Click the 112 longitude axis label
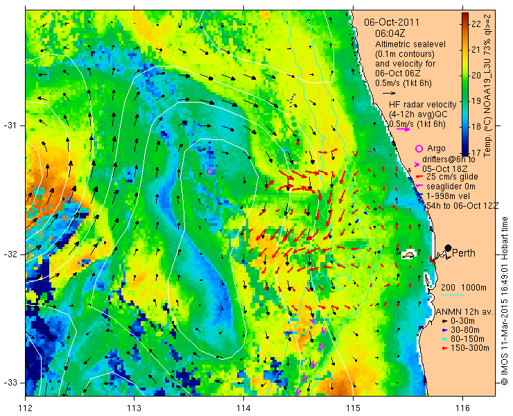The image size is (513, 416). (25, 408)
